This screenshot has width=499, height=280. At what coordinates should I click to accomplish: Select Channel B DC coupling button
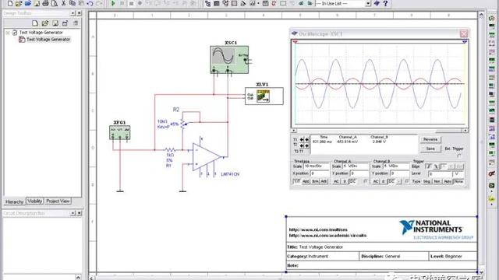click(391, 181)
